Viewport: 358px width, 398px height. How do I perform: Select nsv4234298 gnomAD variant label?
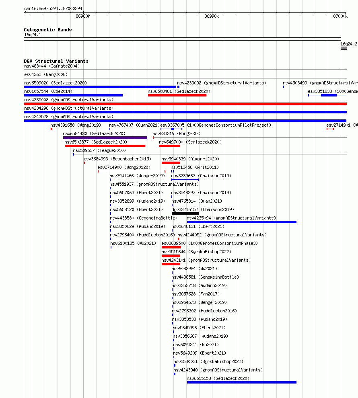(69, 108)
